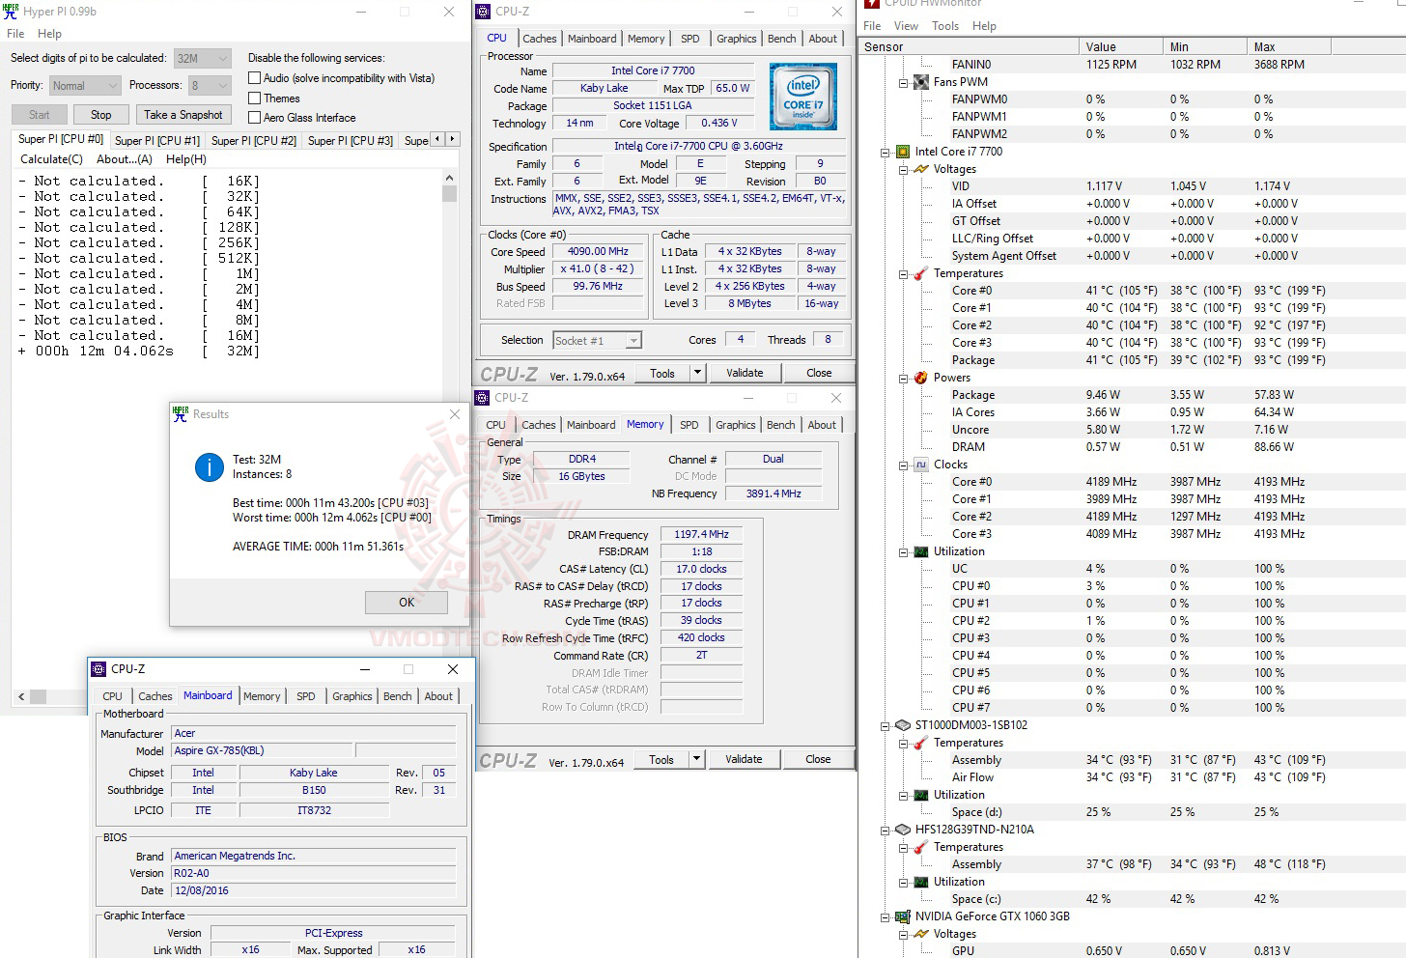Click the Hyper PI title bar icon
1406x958 pixels.
tap(11, 12)
